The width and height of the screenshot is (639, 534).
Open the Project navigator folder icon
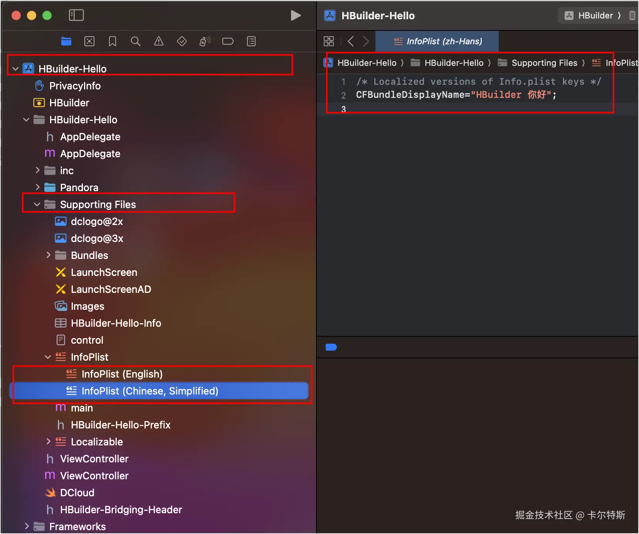[66, 41]
